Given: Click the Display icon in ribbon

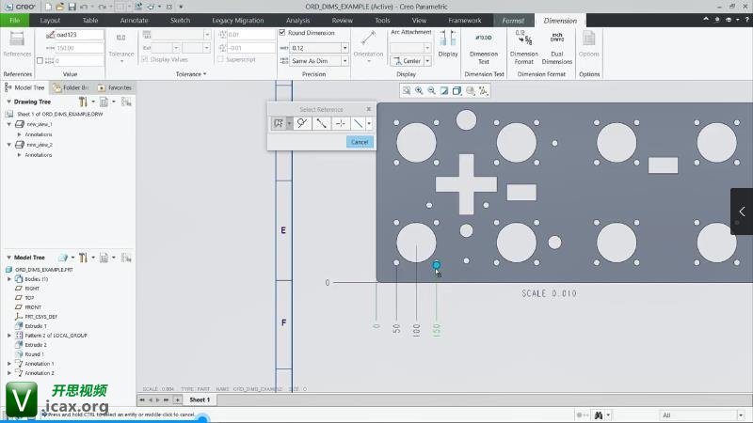Looking at the screenshot, I should coord(448,43).
